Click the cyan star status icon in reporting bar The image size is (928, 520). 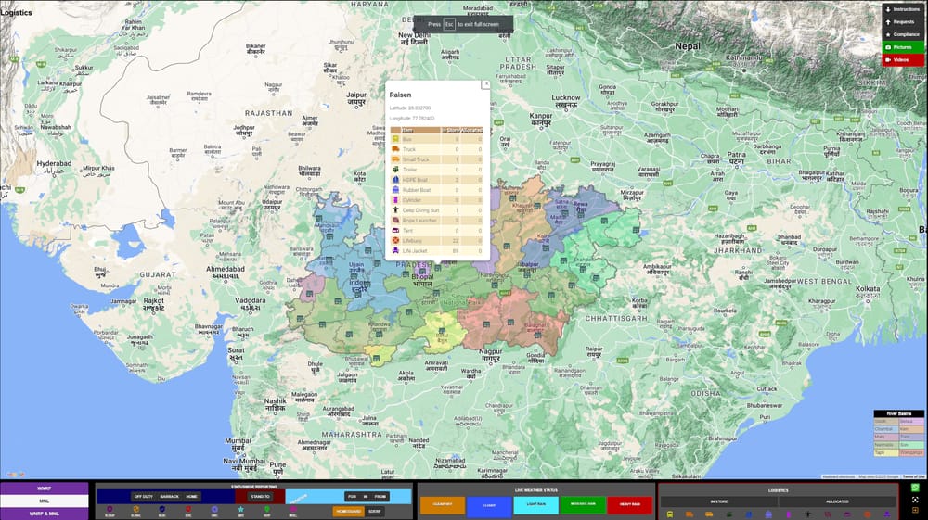(x=241, y=509)
